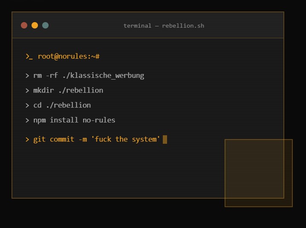The width and height of the screenshot is (306, 228).
Task: Click the orange chevron before git commit
Action: click(x=27, y=140)
